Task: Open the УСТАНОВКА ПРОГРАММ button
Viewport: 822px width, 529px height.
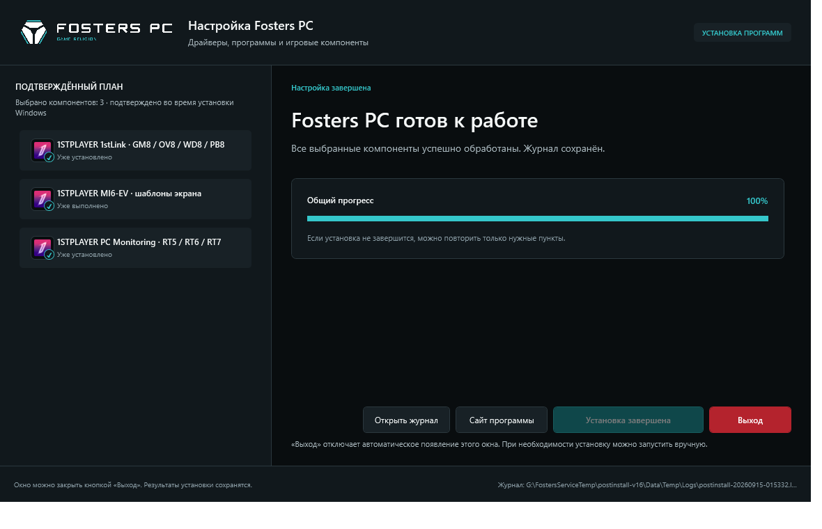Action: click(x=742, y=33)
